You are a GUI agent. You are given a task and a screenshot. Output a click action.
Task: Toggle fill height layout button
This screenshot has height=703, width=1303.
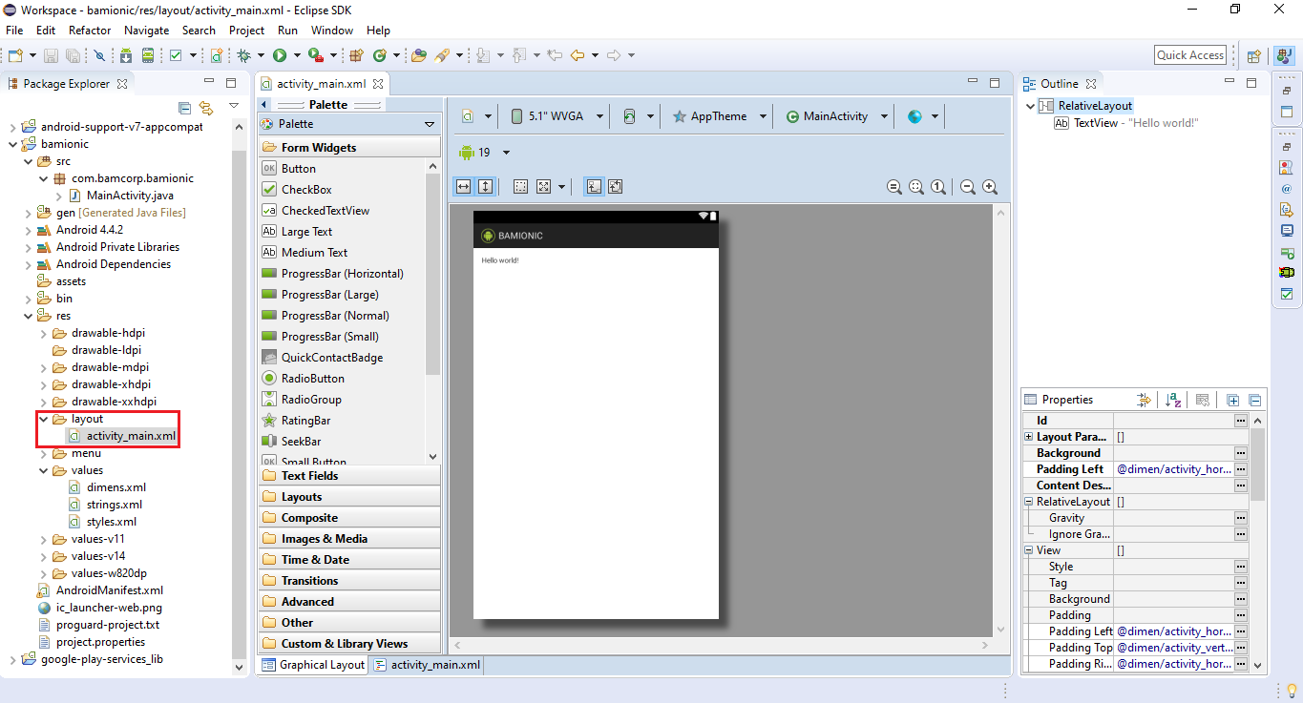click(485, 187)
